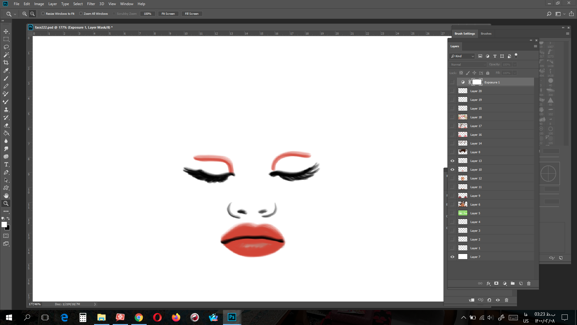The height and width of the screenshot is (325, 577).
Task: Add layer style with fx icon
Action: click(488, 283)
